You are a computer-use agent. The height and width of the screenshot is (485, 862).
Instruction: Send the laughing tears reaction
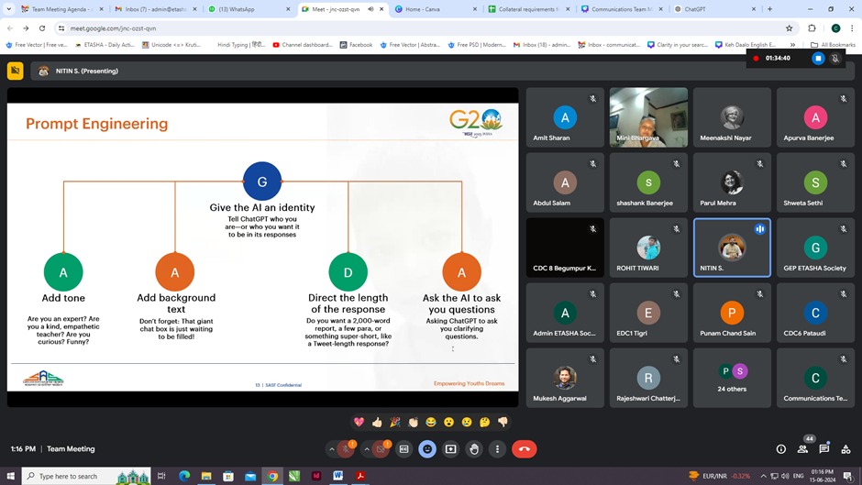(x=430, y=422)
